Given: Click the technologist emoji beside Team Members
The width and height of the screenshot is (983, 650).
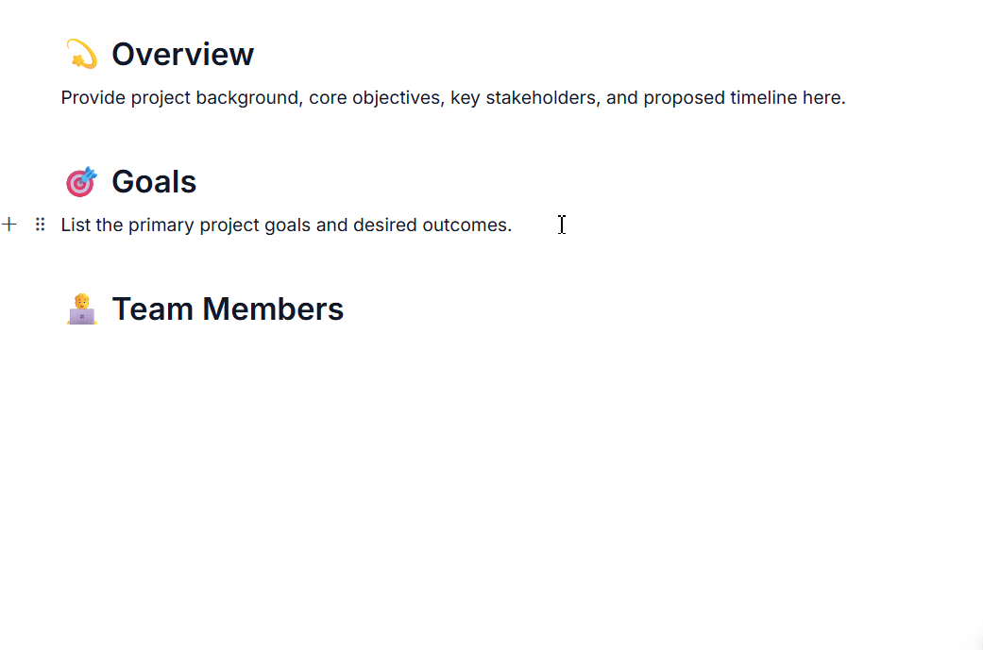Looking at the screenshot, I should click(80, 308).
